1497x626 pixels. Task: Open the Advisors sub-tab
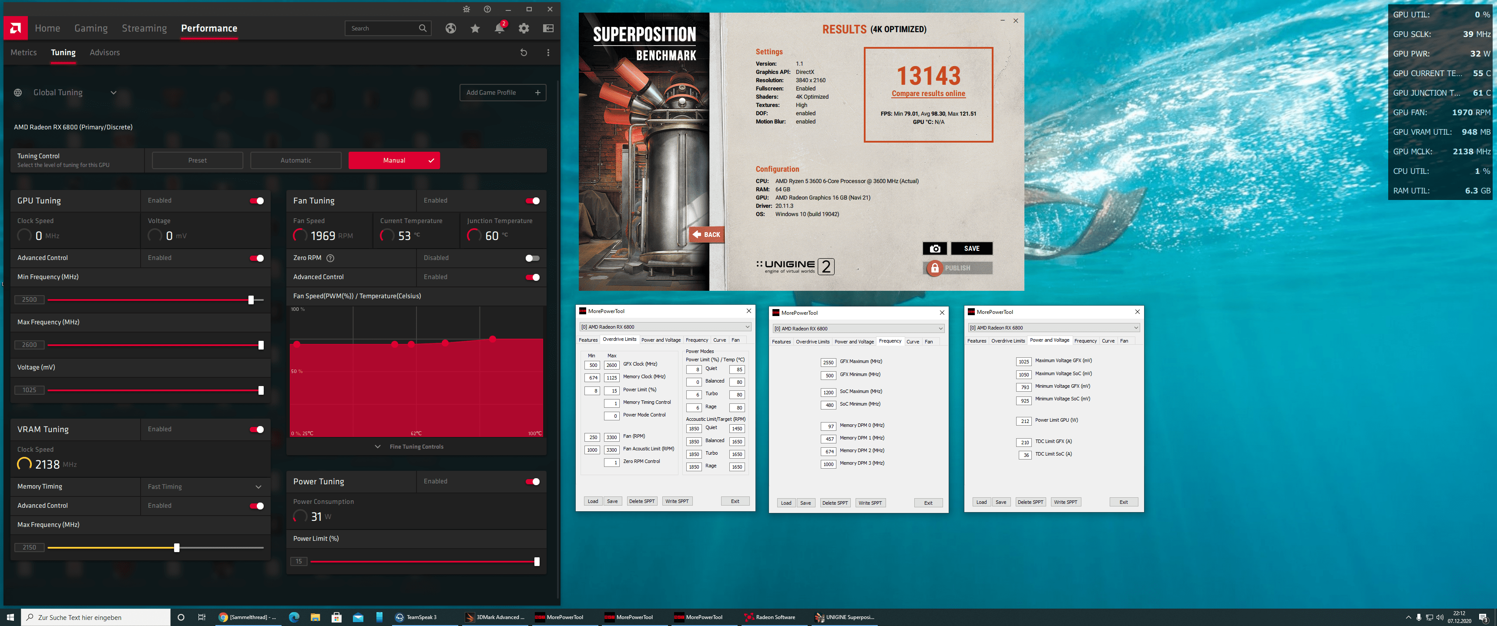(104, 52)
